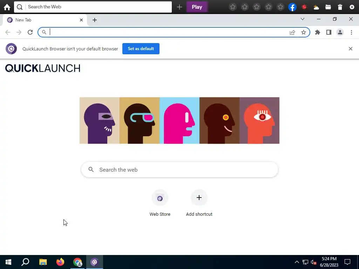
Task: Click QuickLaunch browser taskbar icon
Action: tap(95, 262)
